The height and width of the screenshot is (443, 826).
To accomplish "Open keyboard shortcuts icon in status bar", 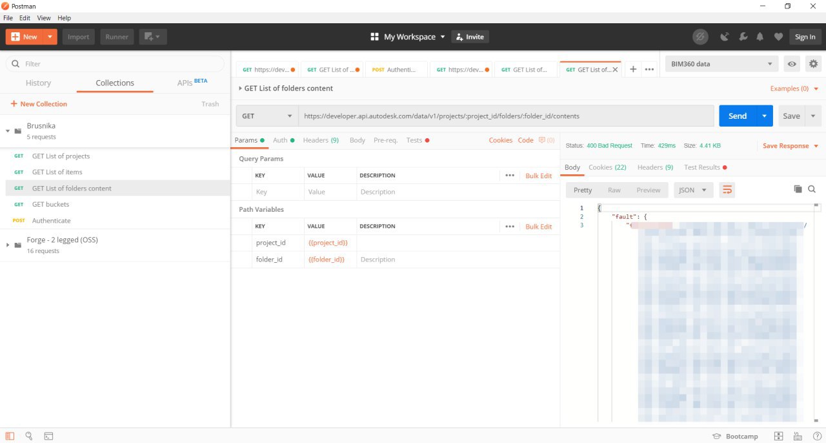I will click(x=798, y=436).
